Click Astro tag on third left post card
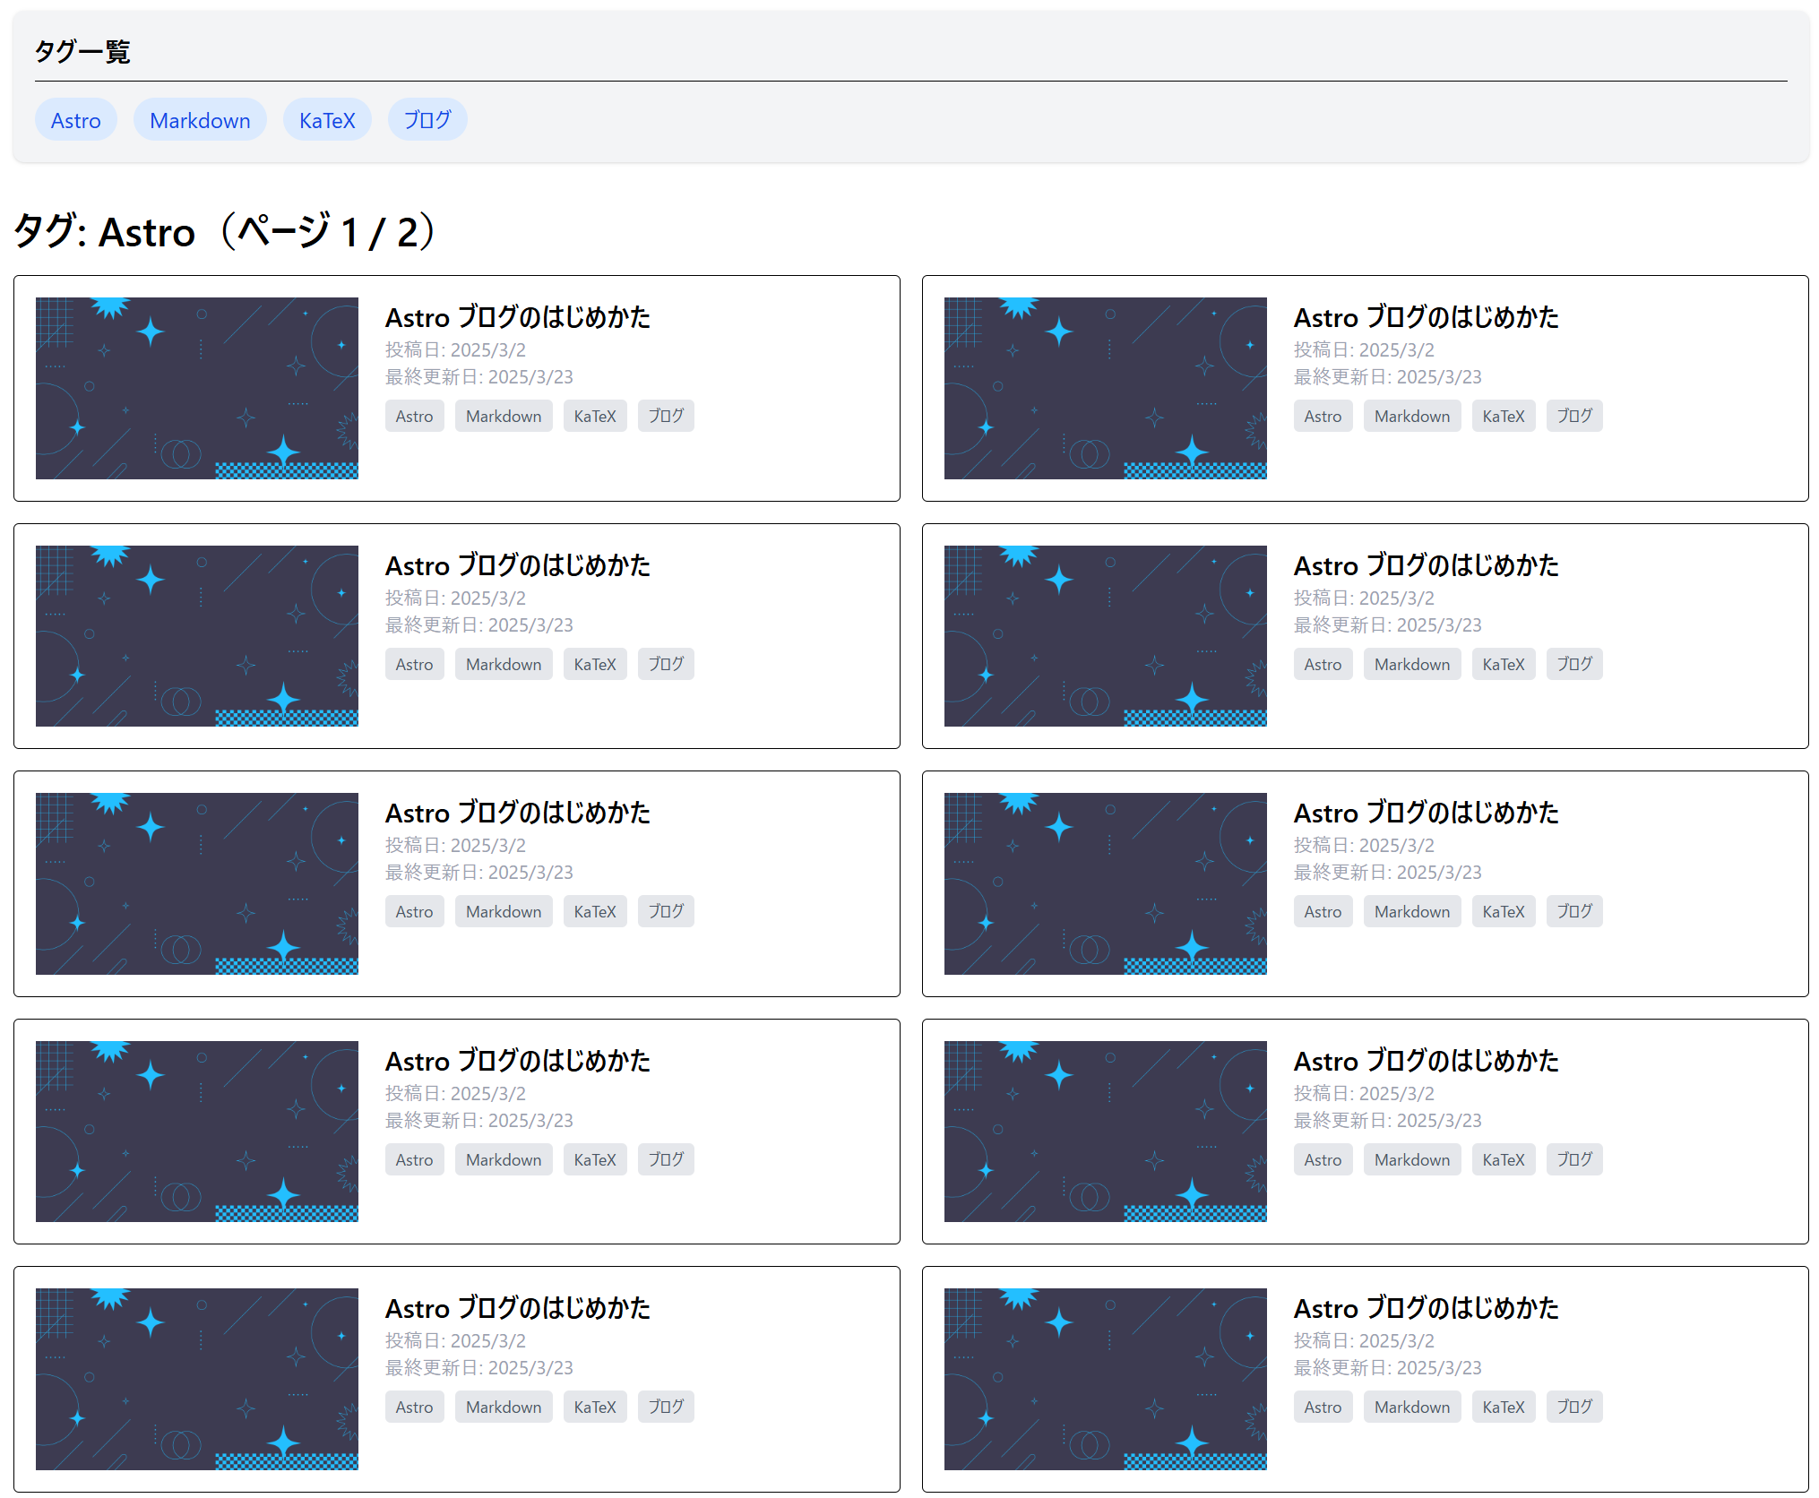 pos(414,912)
